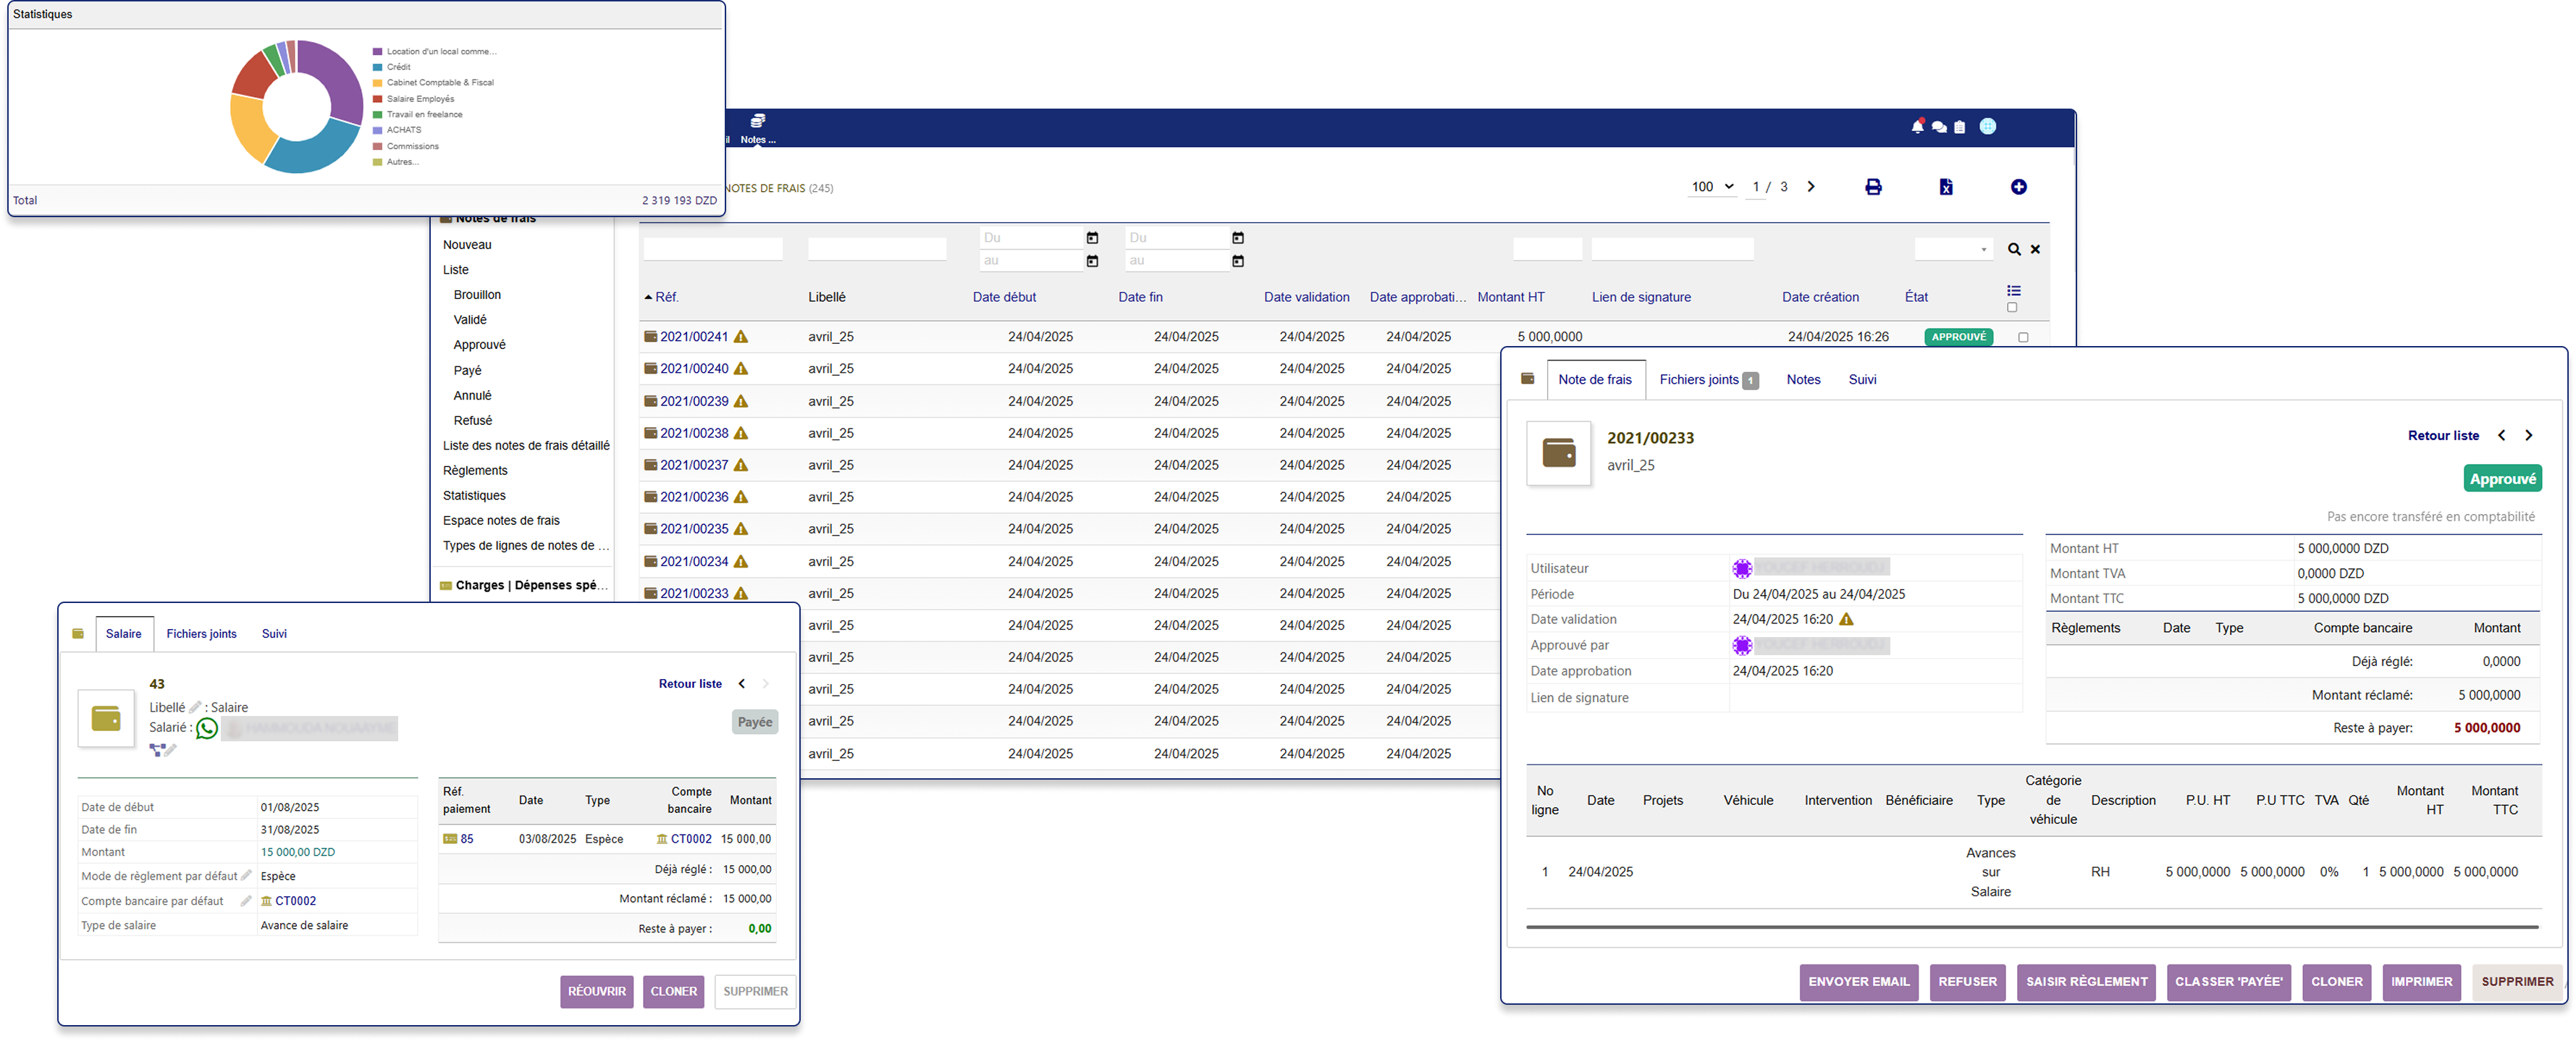
Task: Check the select-all header checkbox
Action: coord(2012,307)
